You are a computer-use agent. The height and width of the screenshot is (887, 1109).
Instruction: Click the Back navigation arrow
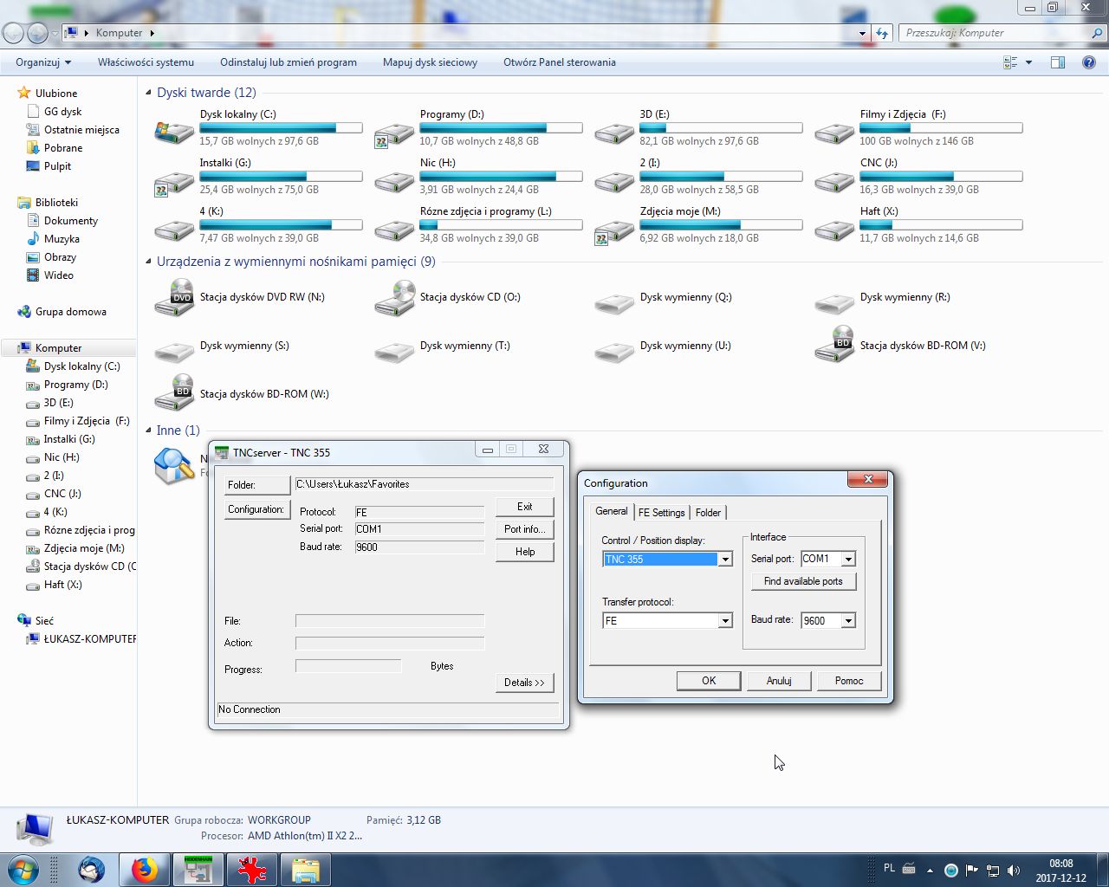(x=13, y=33)
